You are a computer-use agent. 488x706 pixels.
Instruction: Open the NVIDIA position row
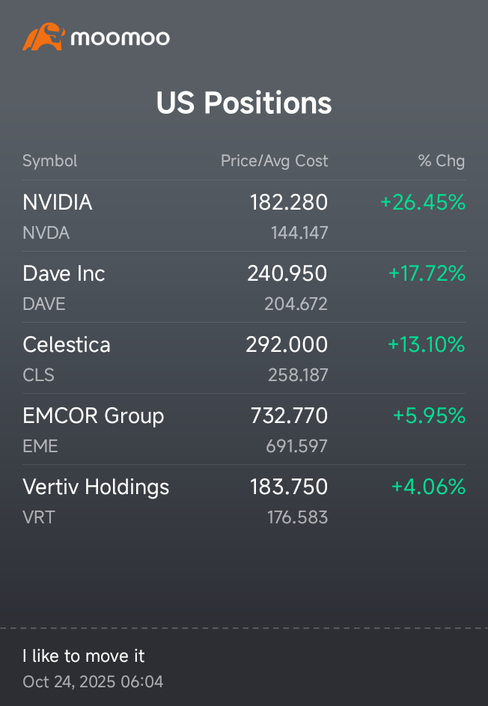coord(244,216)
